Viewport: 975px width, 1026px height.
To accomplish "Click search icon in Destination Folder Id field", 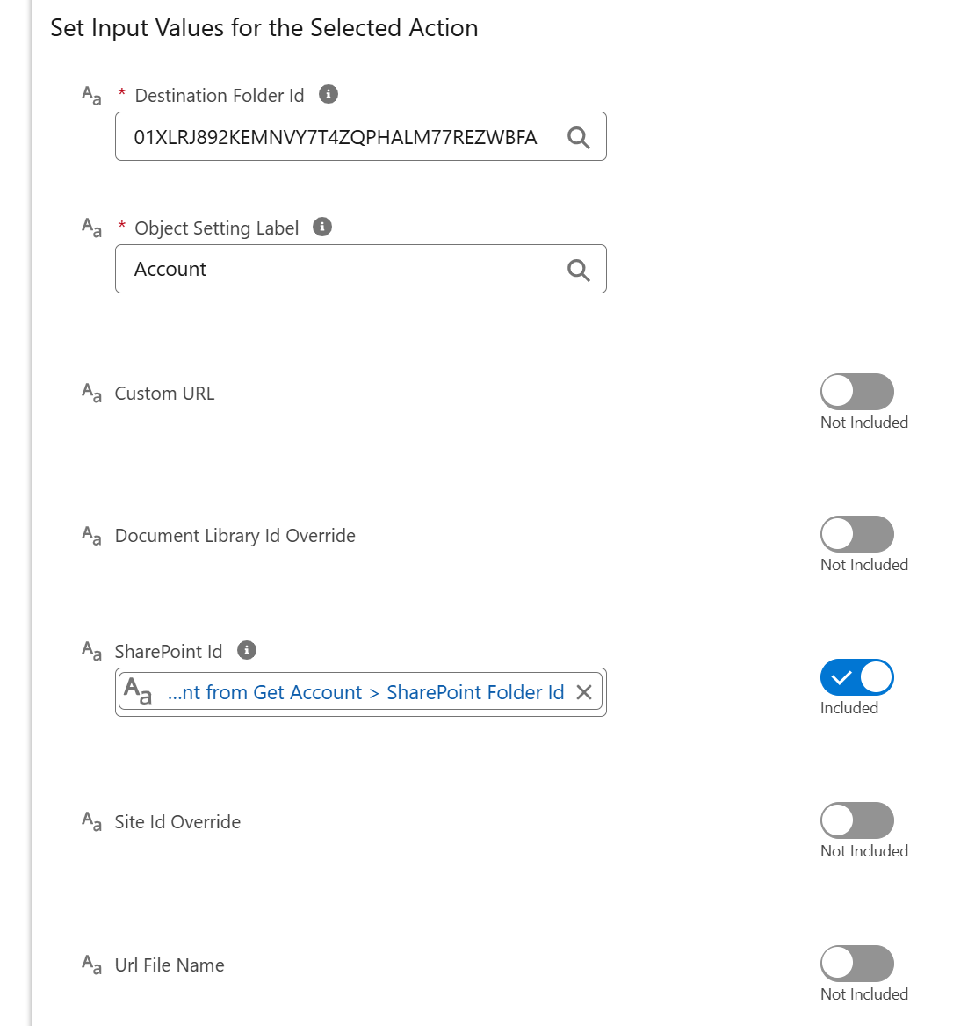I will click(579, 137).
